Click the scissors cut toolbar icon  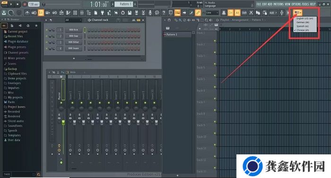[x=251, y=13]
